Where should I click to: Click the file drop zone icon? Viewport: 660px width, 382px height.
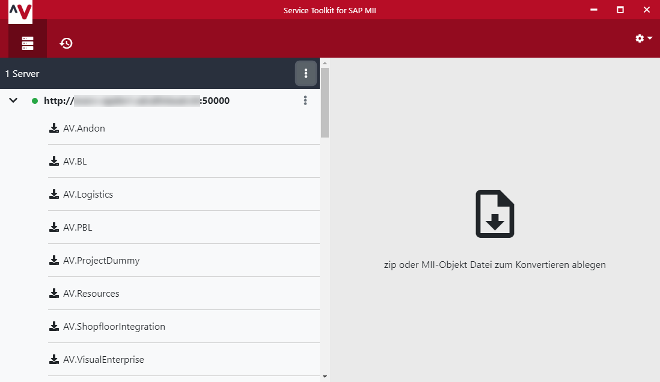(x=495, y=214)
